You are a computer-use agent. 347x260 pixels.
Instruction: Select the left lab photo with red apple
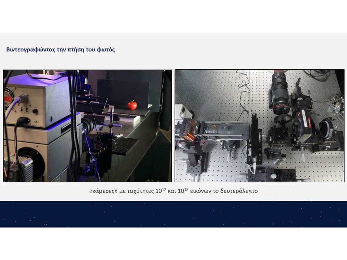pos(87,126)
